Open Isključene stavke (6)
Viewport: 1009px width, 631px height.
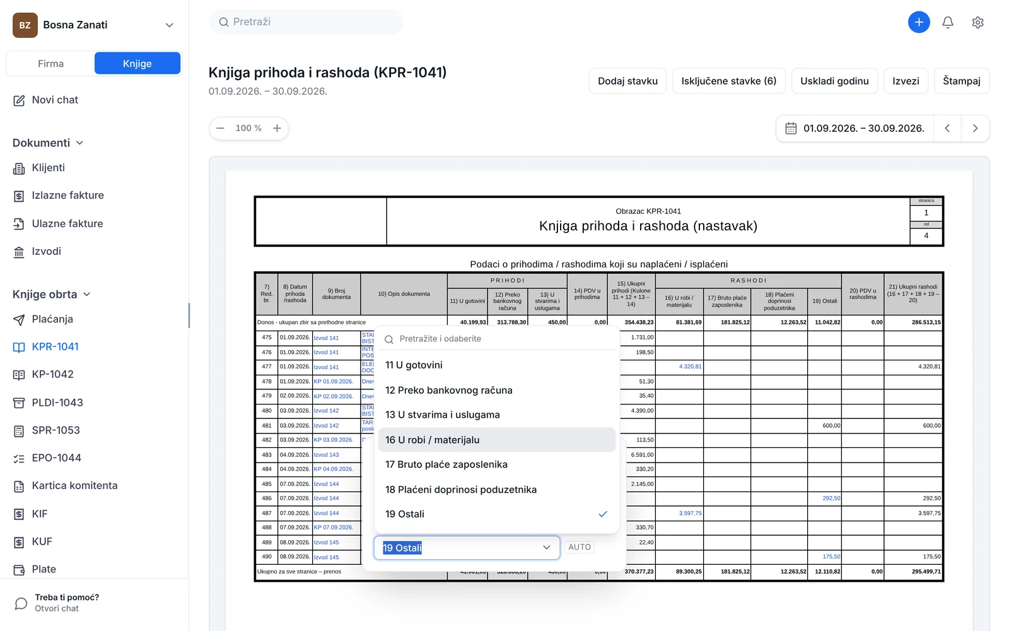click(729, 81)
